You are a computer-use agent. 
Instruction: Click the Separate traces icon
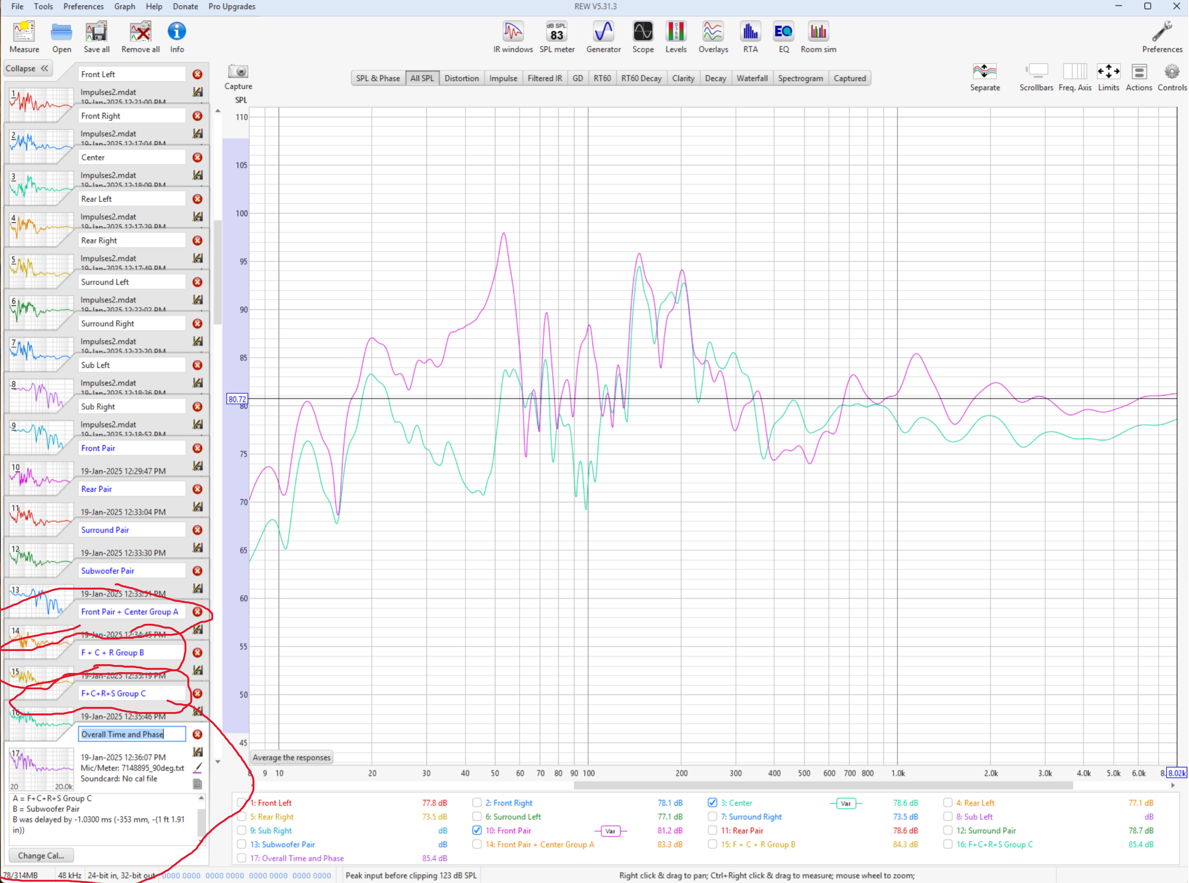coord(985,77)
